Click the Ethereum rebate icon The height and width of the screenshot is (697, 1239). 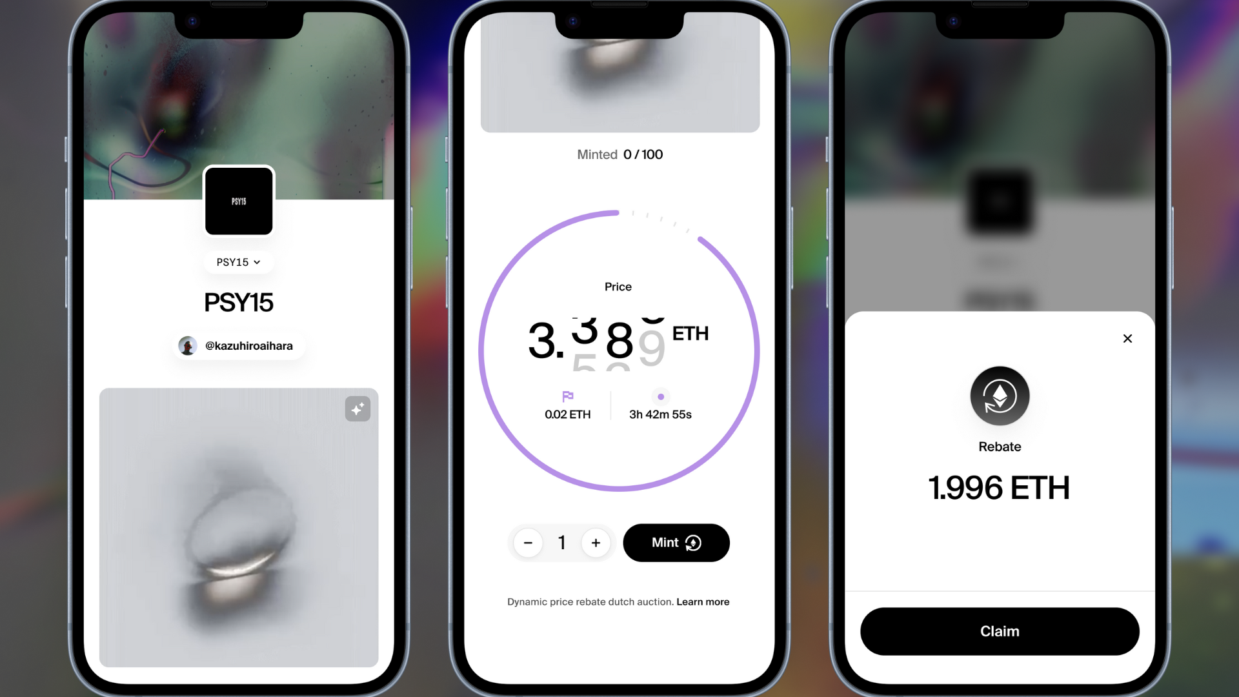click(1000, 395)
